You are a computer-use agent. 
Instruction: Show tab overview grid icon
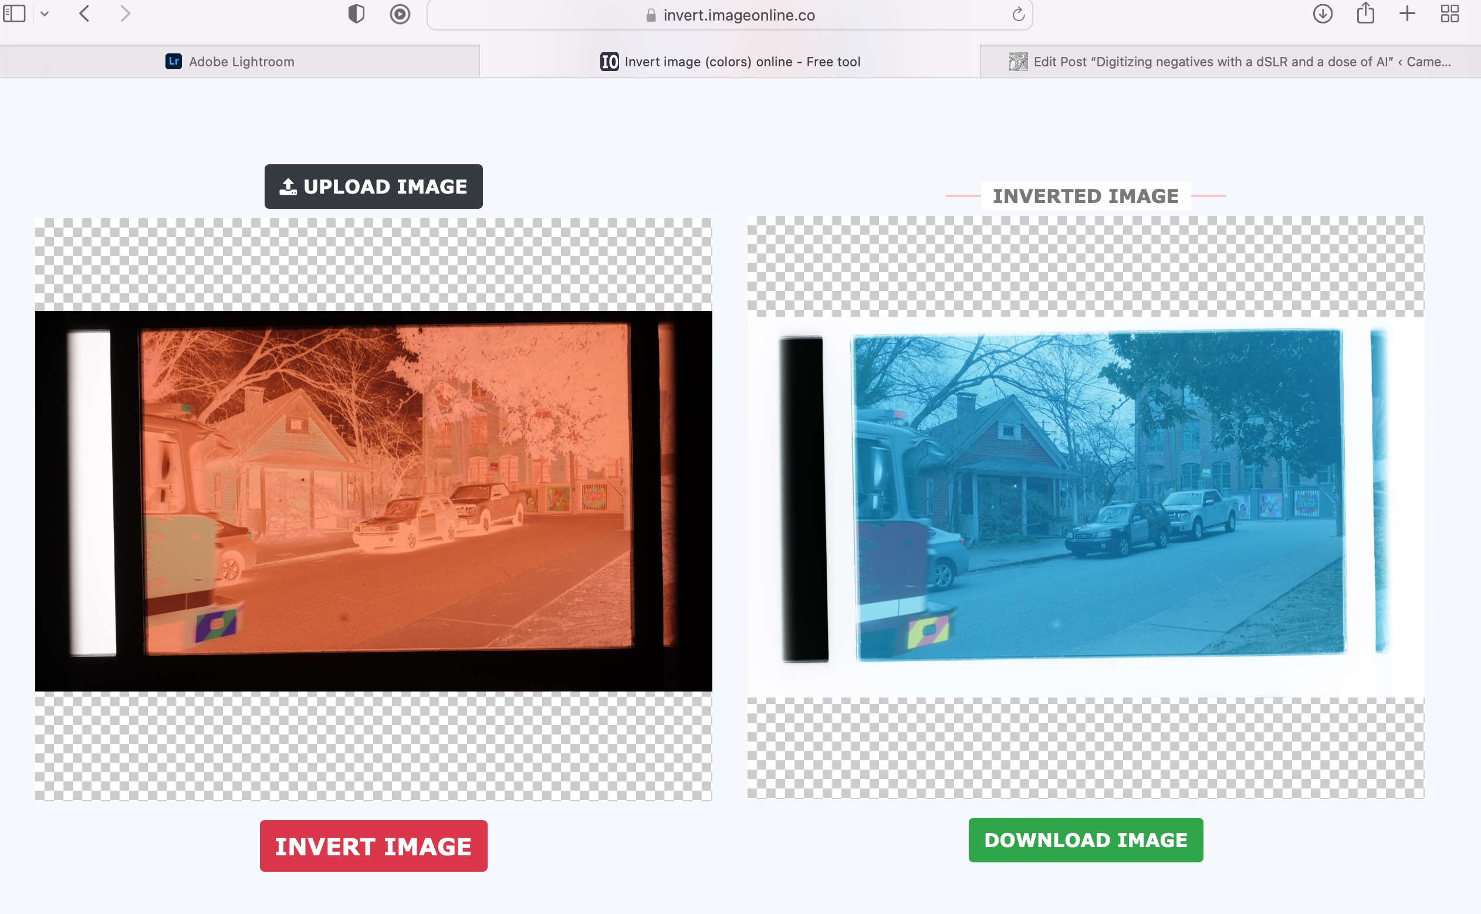(1449, 13)
